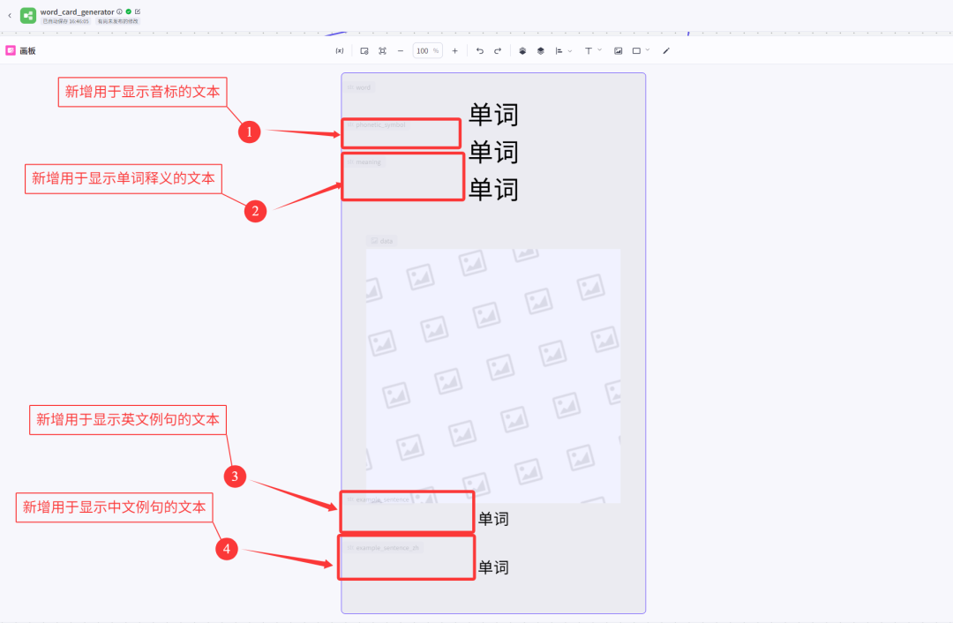The image size is (953, 623).
Task: Zoom in with the plus icon
Action: coord(454,50)
